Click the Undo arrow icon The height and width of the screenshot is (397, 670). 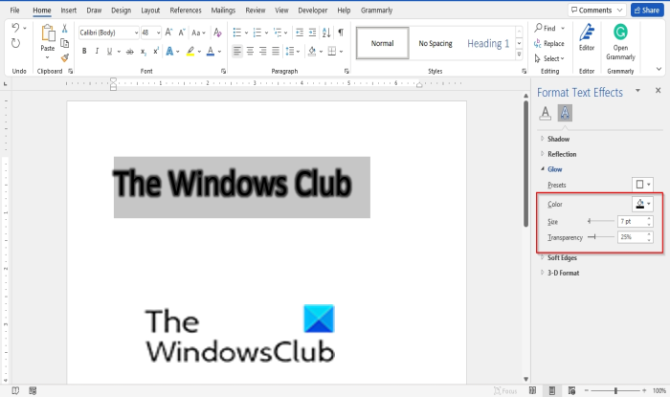[15, 28]
